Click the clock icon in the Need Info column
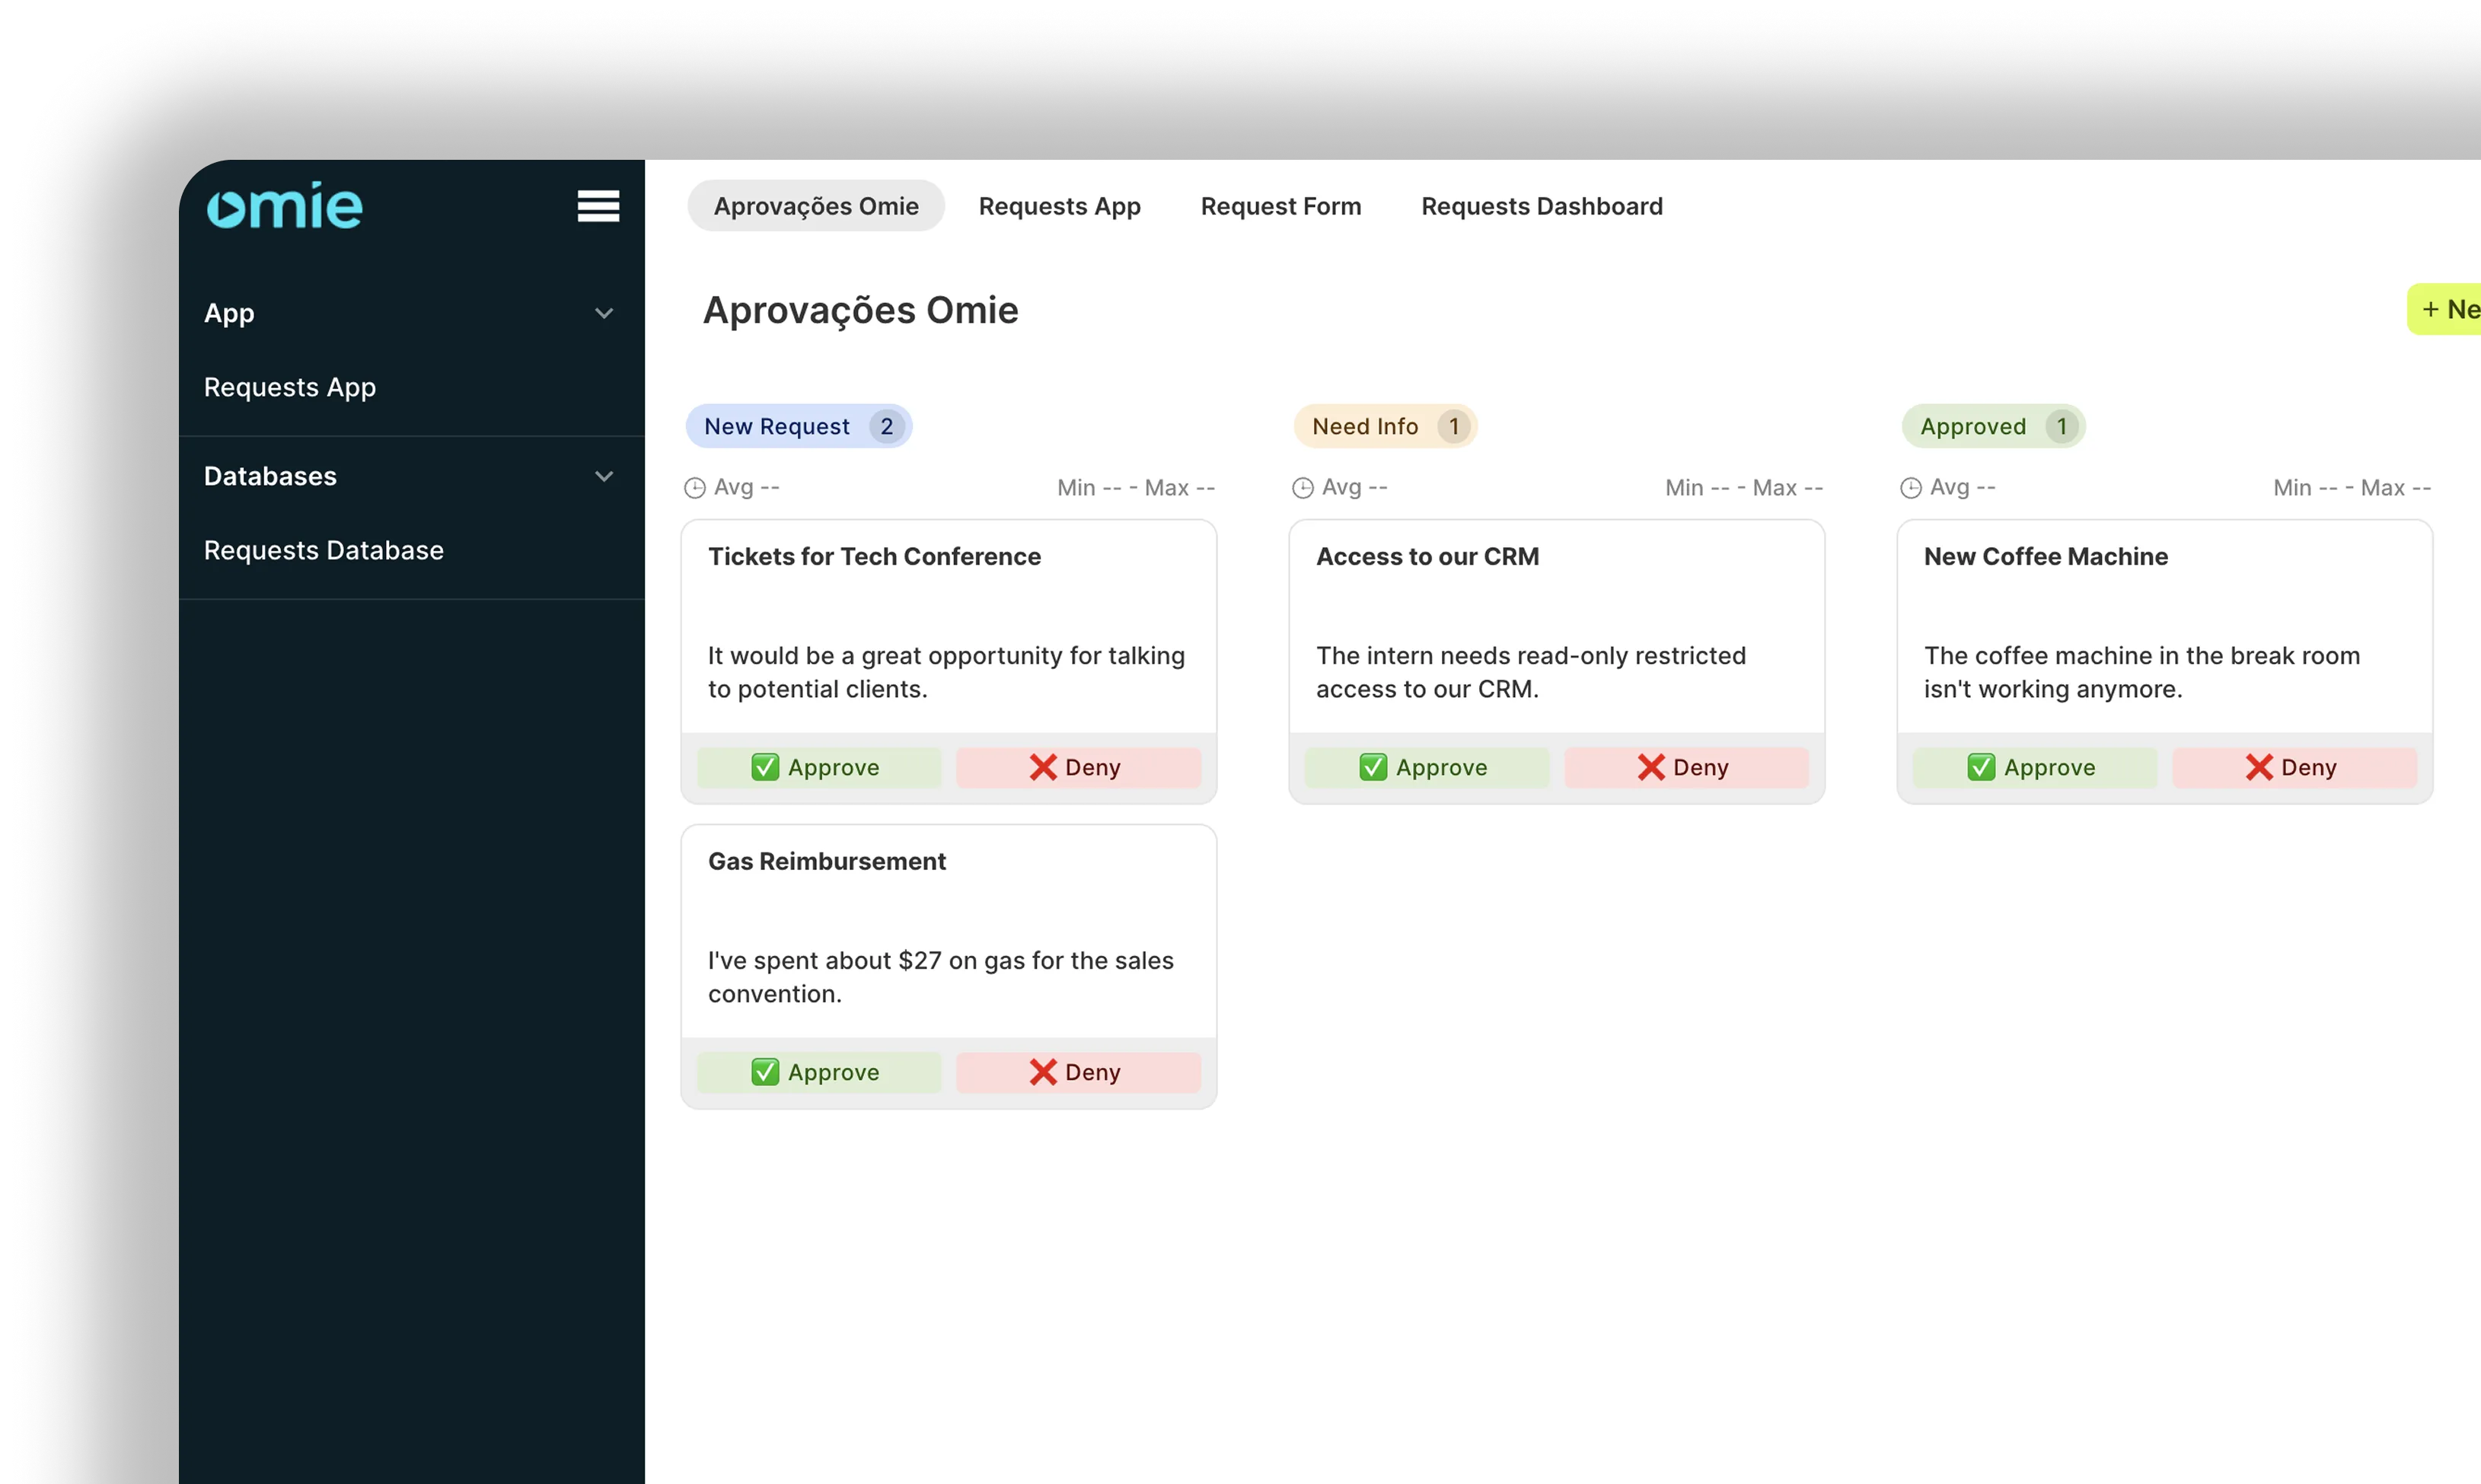The image size is (2481, 1484). tap(1304, 487)
